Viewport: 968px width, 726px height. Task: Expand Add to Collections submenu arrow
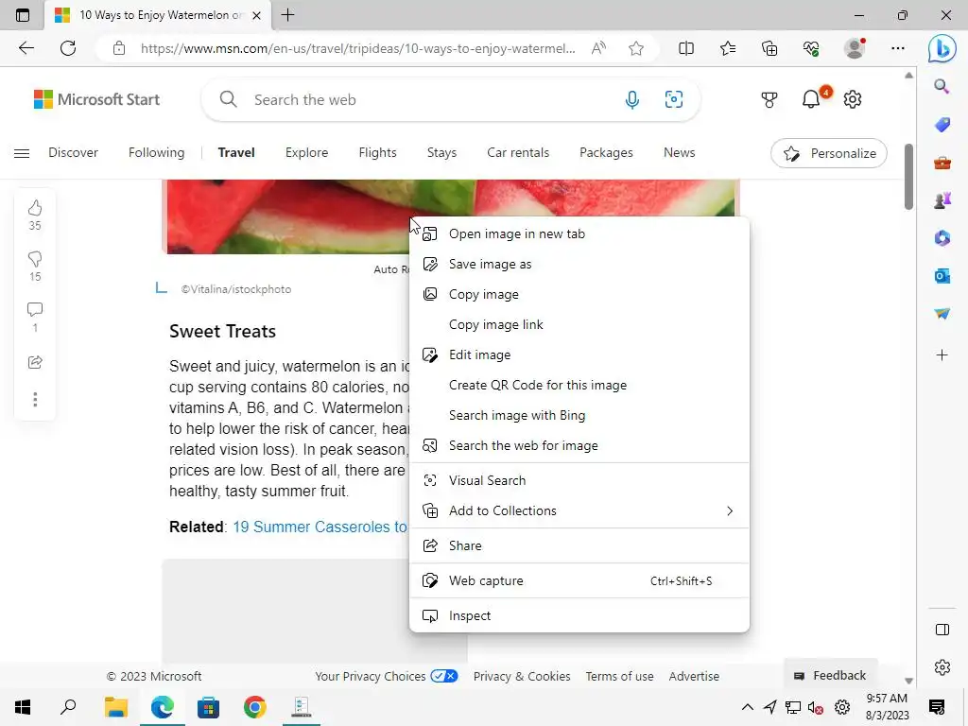tap(730, 511)
